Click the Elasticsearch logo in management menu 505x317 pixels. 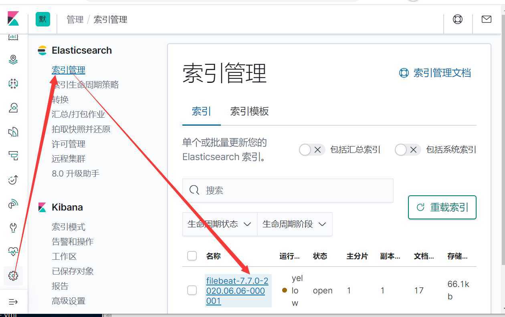(x=42, y=50)
